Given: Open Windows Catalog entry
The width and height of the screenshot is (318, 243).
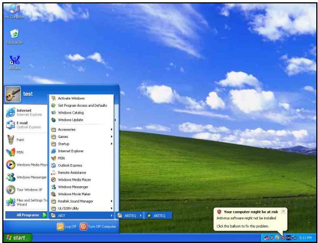Looking at the screenshot, I should 81,112.
